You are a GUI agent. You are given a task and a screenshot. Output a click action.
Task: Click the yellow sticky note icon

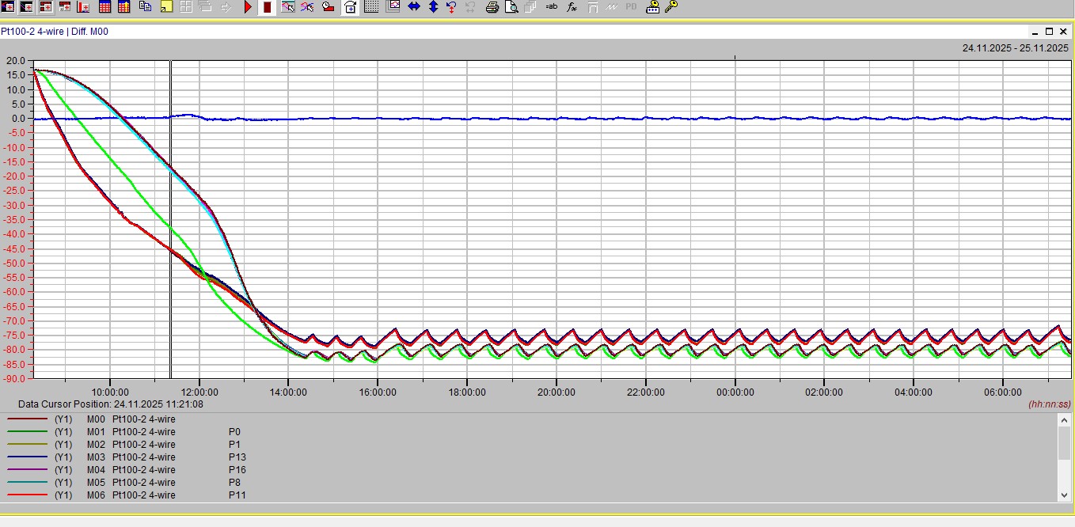pos(166,7)
